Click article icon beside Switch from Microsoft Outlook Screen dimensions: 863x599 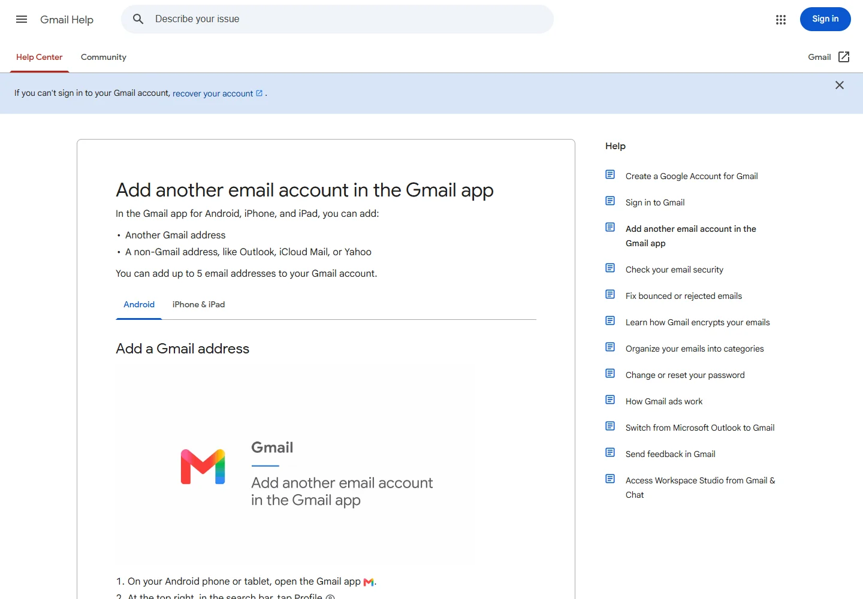pos(610,426)
